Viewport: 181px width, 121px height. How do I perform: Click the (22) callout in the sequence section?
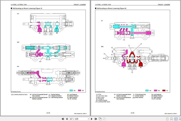click(x=40, y=62)
